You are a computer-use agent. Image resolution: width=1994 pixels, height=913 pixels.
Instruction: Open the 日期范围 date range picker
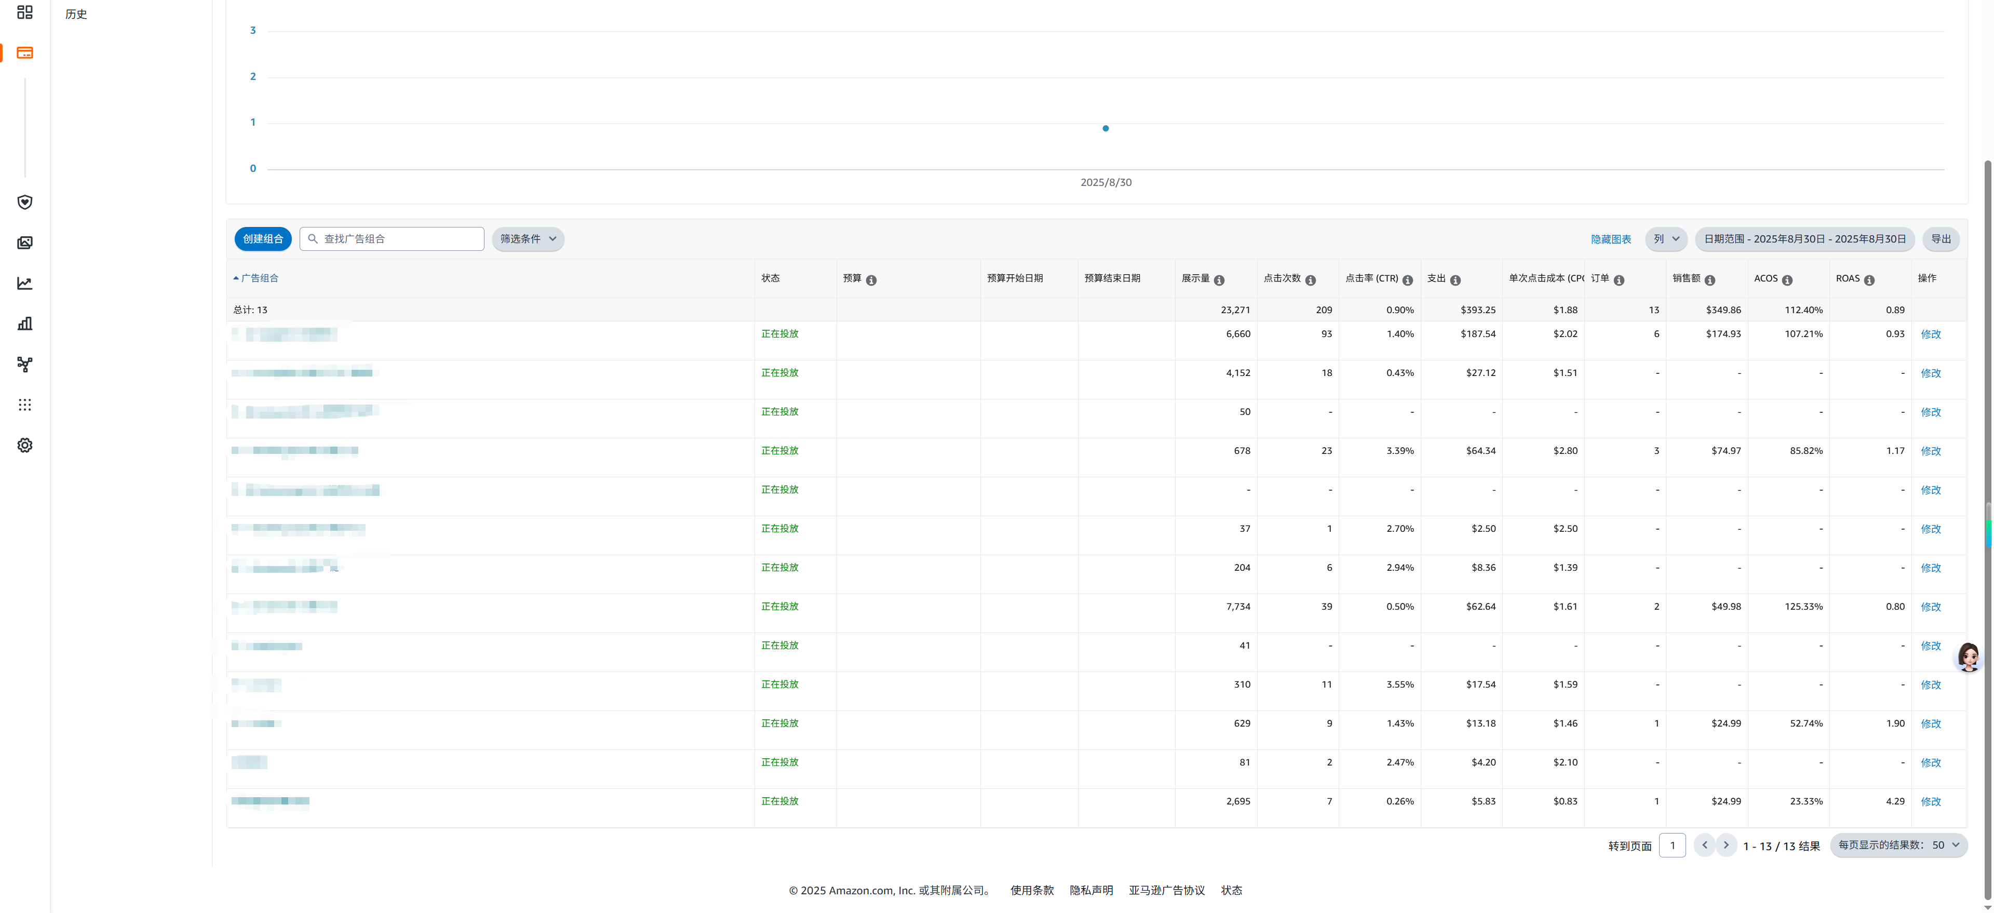coord(1805,238)
